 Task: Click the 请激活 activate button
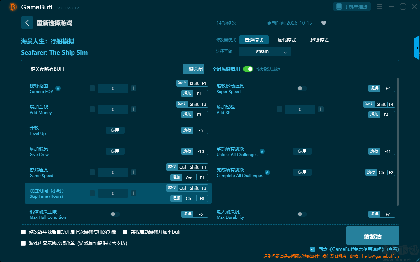coord(373,236)
